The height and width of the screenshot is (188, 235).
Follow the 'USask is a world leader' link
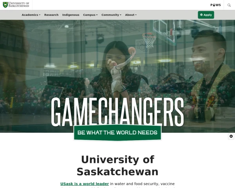tap(85, 184)
